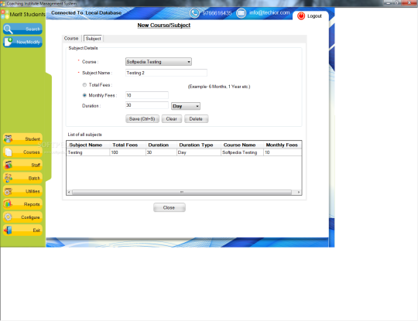
Task: Open the Configure settings
Action: 22,217
